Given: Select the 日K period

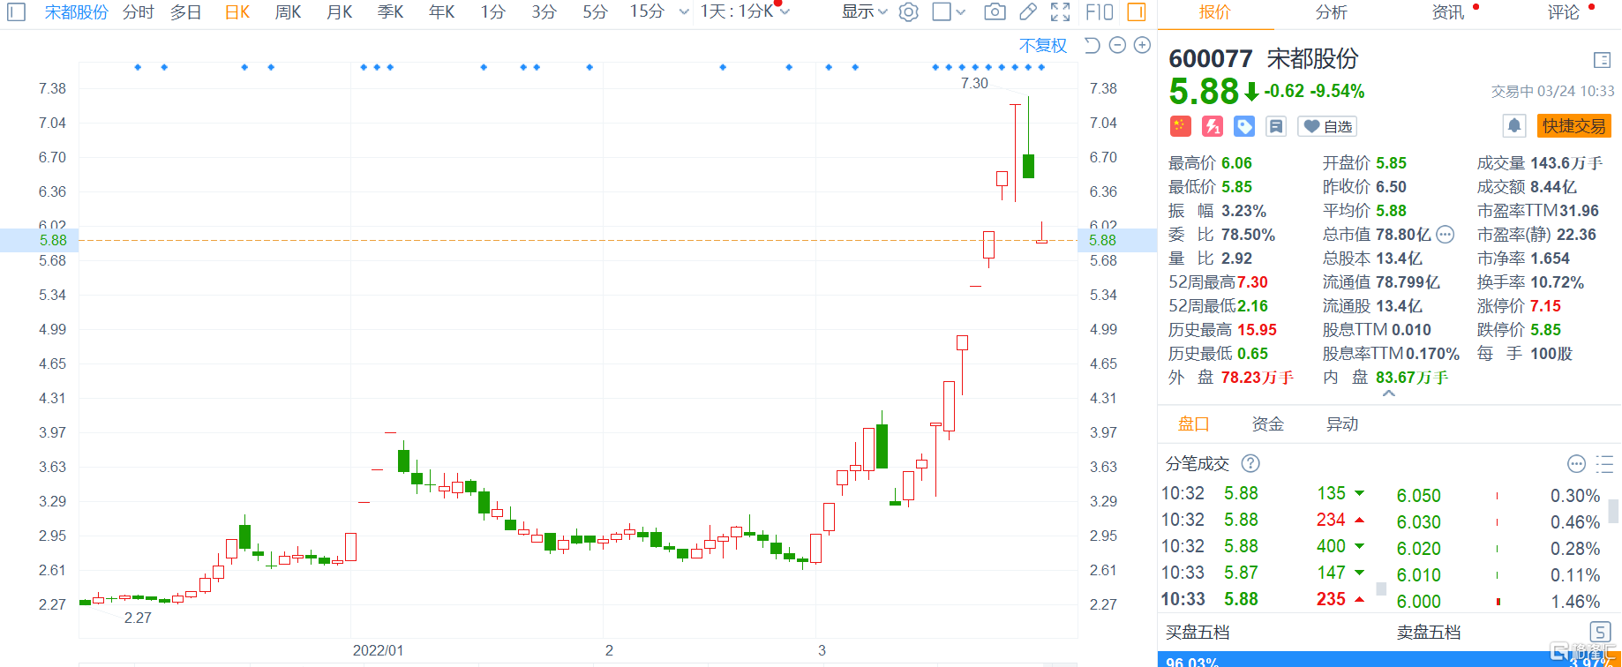Looking at the screenshot, I should 237,11.
